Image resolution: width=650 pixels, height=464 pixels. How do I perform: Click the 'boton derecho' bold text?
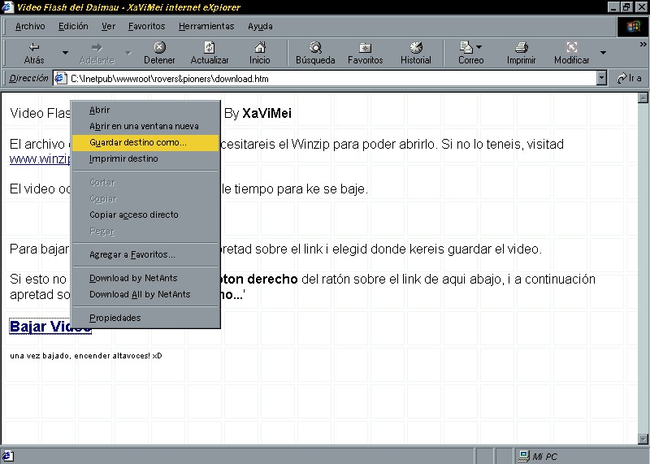(x=258, y=279)
